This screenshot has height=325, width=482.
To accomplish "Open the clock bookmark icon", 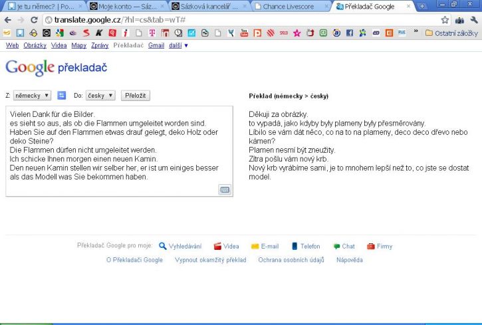I will point(178,33).
